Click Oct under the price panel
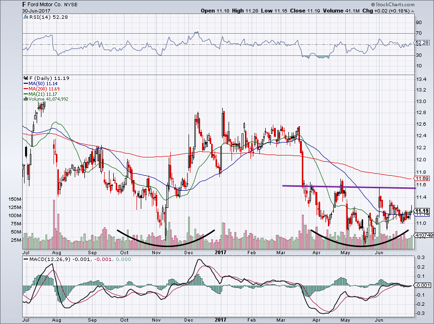Image resolution: width=434 pixels, height=324 pixels. [124, 252]
